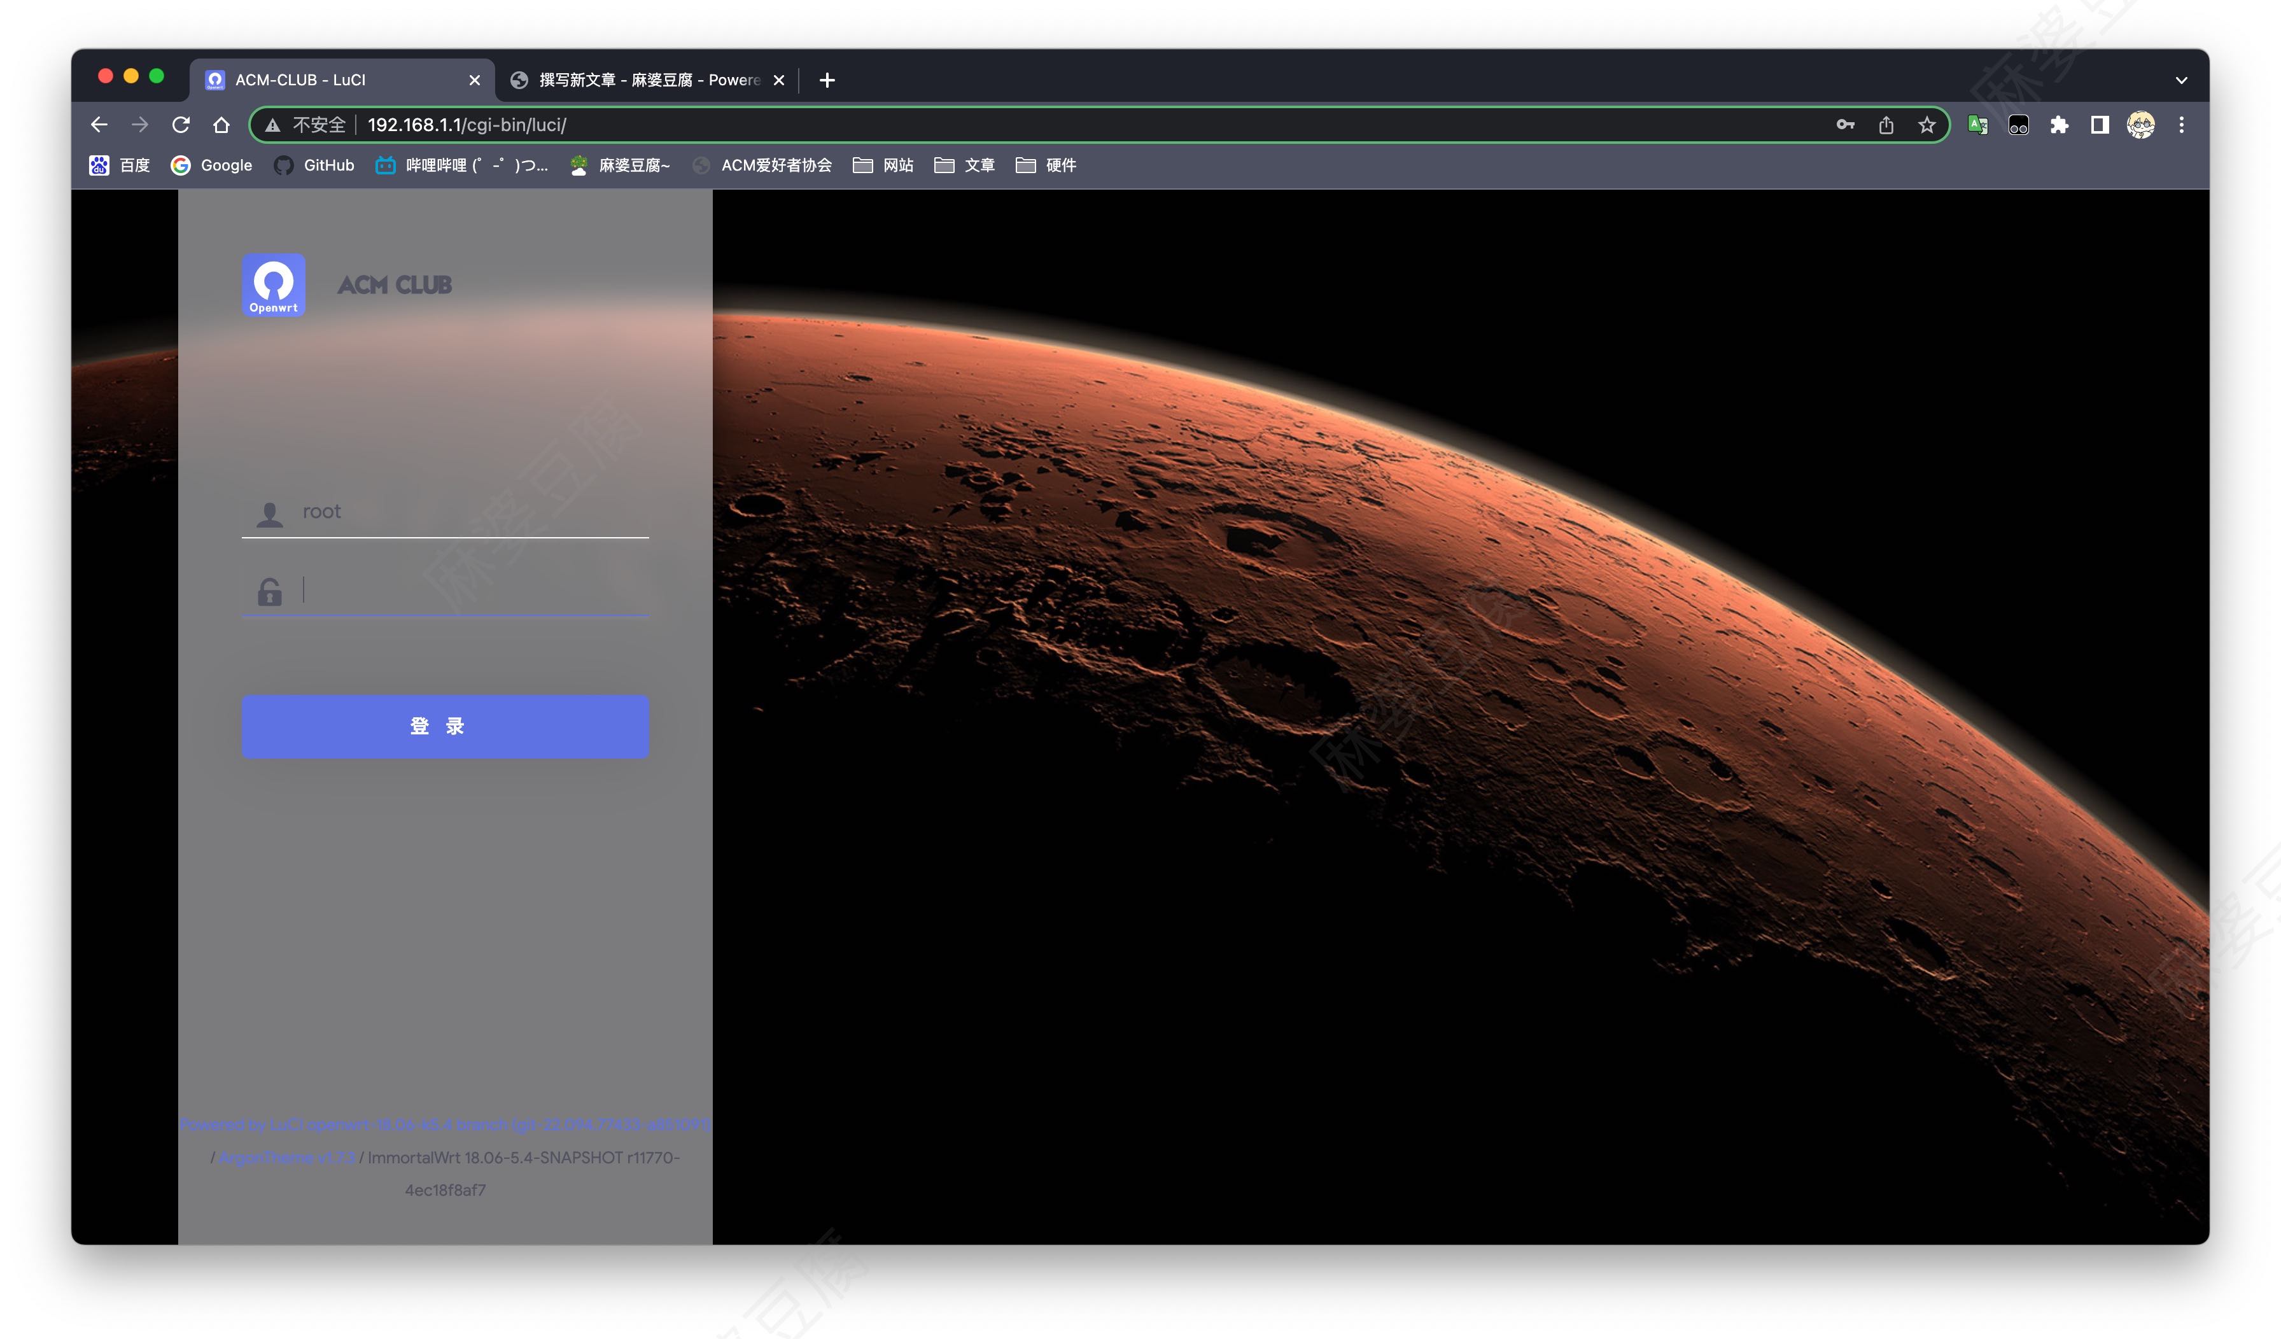
Task: Click the password input field
Action: coord(446,591)
